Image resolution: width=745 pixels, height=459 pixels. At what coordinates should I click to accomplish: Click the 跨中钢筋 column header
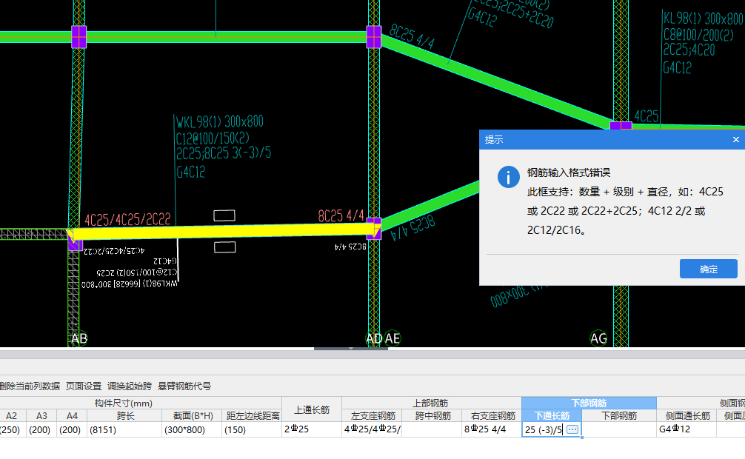point(432,416)
